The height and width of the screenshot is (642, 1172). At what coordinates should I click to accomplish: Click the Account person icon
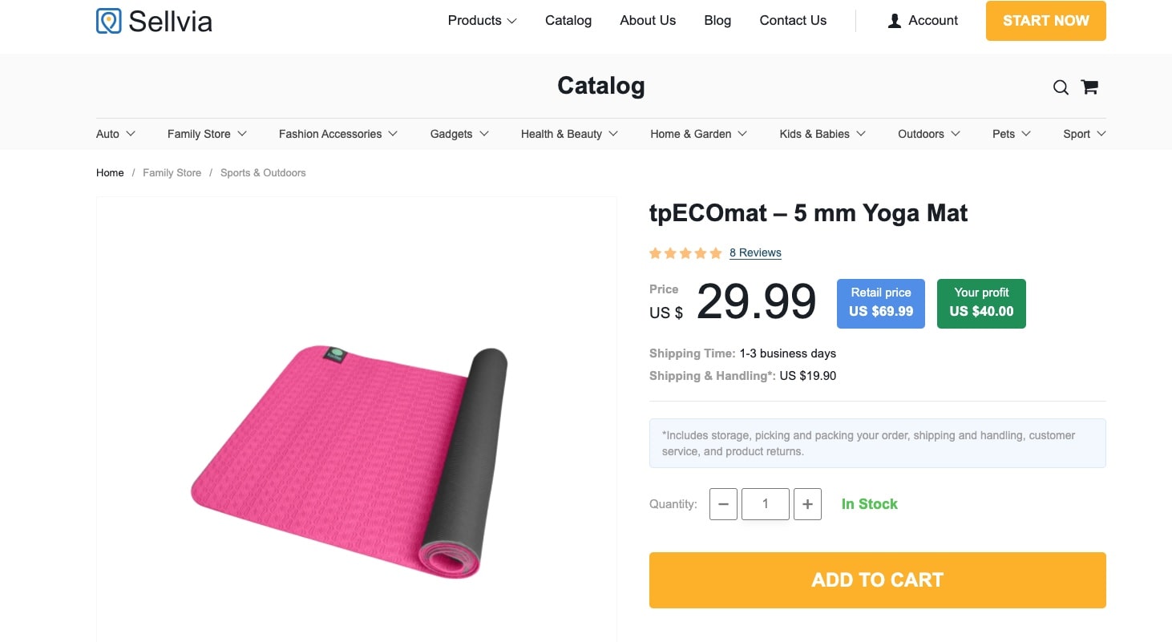[x=895, y=21]
